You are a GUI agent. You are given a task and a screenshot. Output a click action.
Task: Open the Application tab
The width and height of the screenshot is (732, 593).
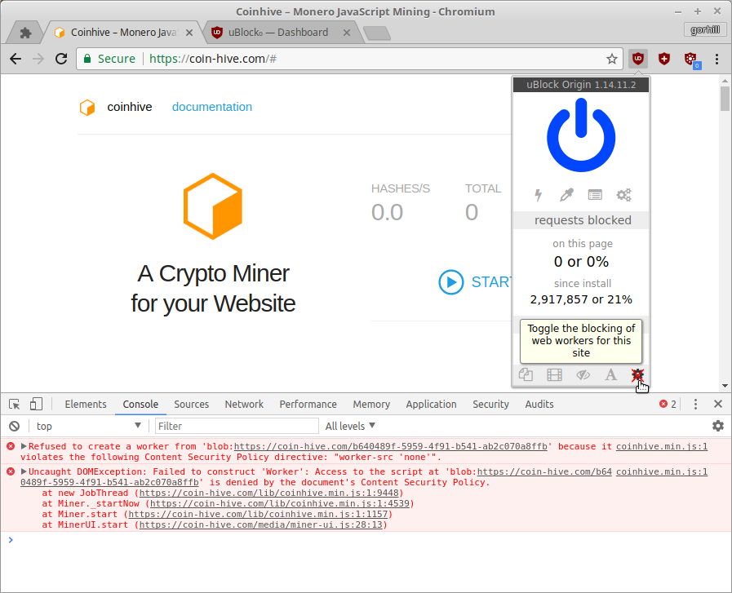(x=432, y=404)
